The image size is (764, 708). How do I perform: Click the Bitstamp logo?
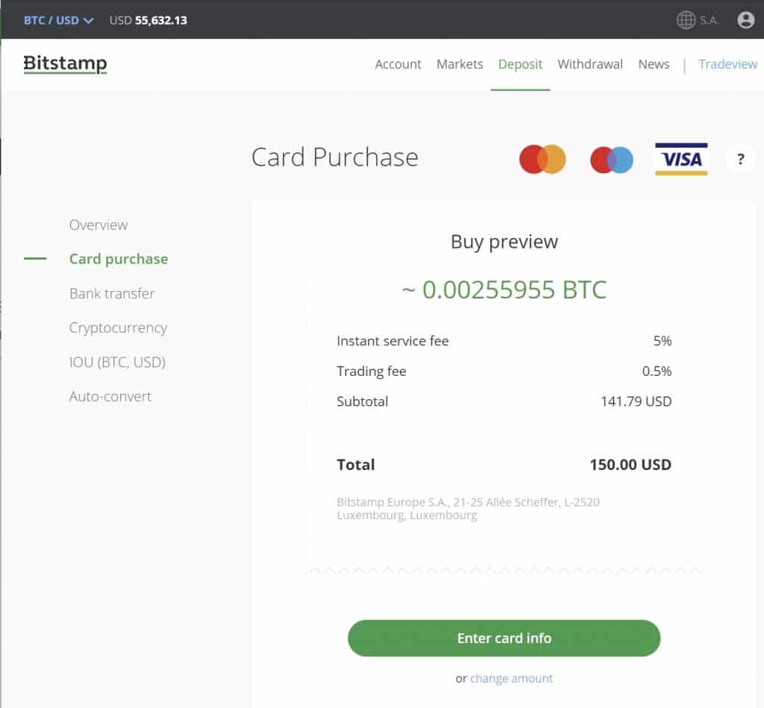click(65, 65)
